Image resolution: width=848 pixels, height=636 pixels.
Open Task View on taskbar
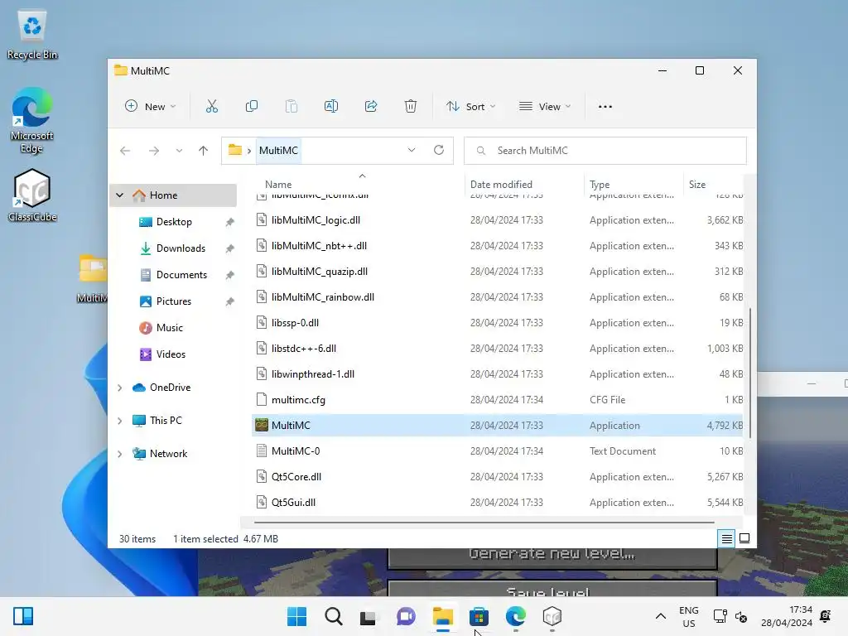pos(369,616)
